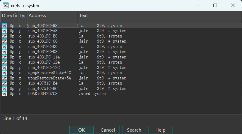Open the Search button
This screenshot has height=134, width=242.
(134, 130)
